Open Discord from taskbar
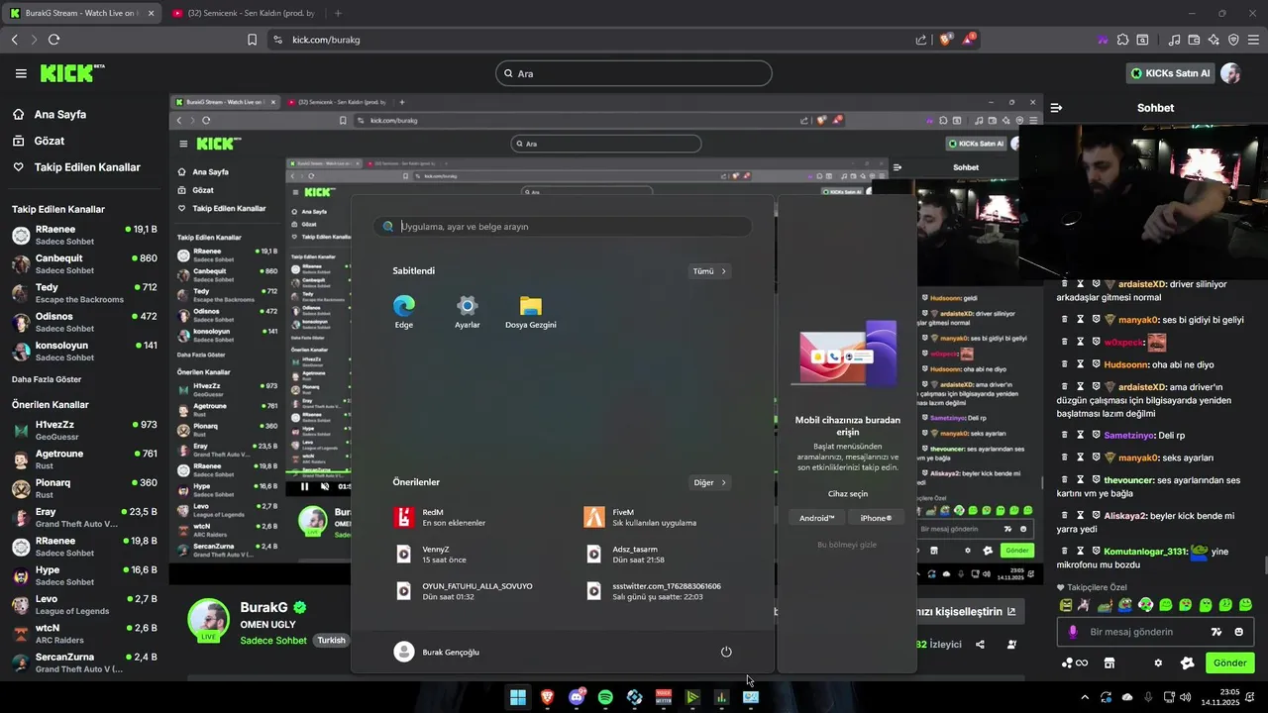The width and height of the screenshot is (1268, 713). 577,697
